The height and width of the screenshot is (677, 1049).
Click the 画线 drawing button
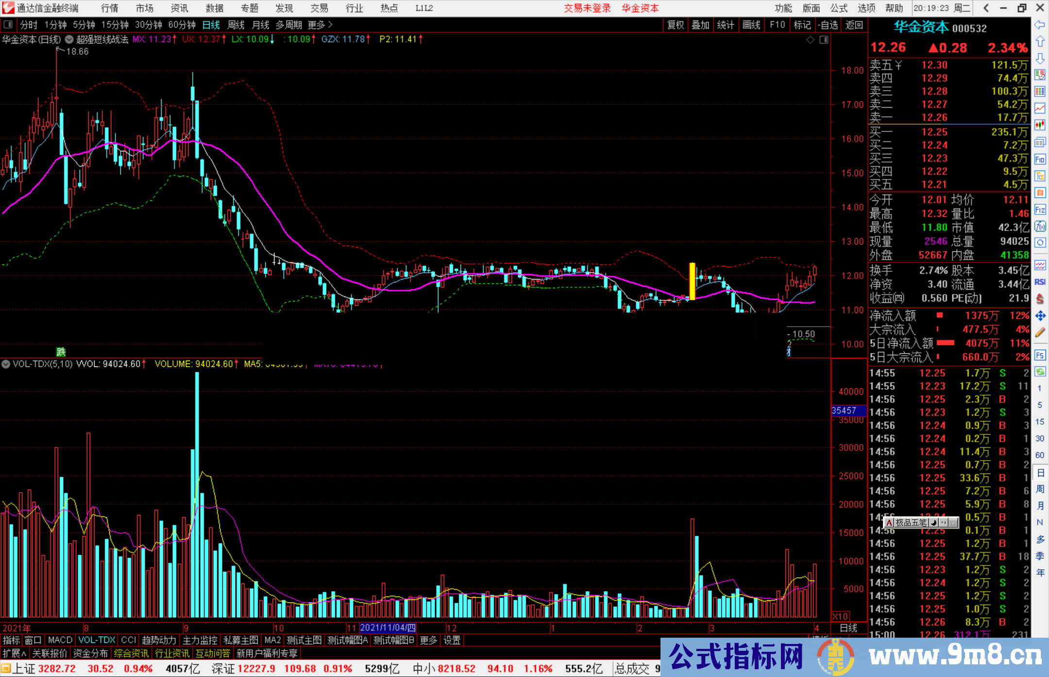click(751, 25)
